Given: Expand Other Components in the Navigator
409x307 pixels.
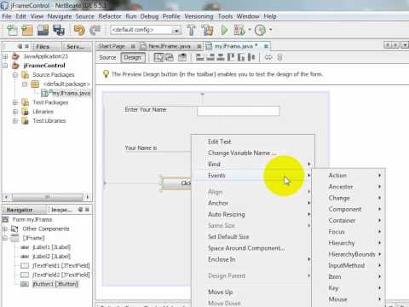Looking at the screenshot, I should (5, 229).
